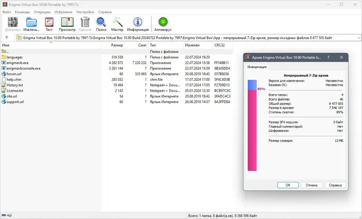Select the parent folder ".." icon
Screen dimensions: 362x219
(4, 51)
